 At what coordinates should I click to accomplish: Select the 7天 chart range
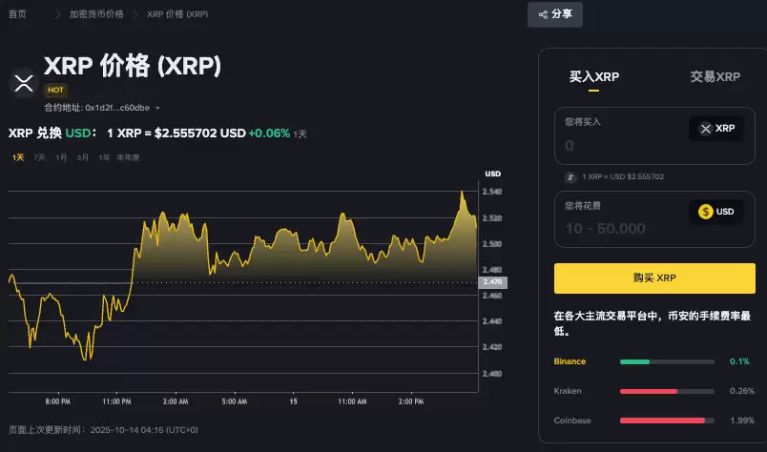tap(40, 157)
